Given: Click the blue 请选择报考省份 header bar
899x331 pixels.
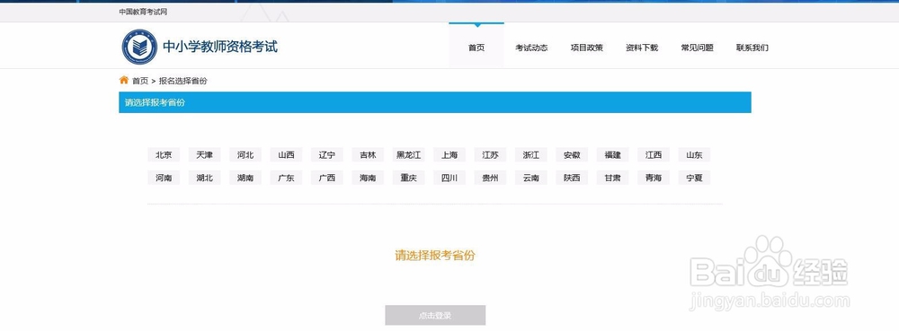Looking at the screenshot, I should point(434,102).
